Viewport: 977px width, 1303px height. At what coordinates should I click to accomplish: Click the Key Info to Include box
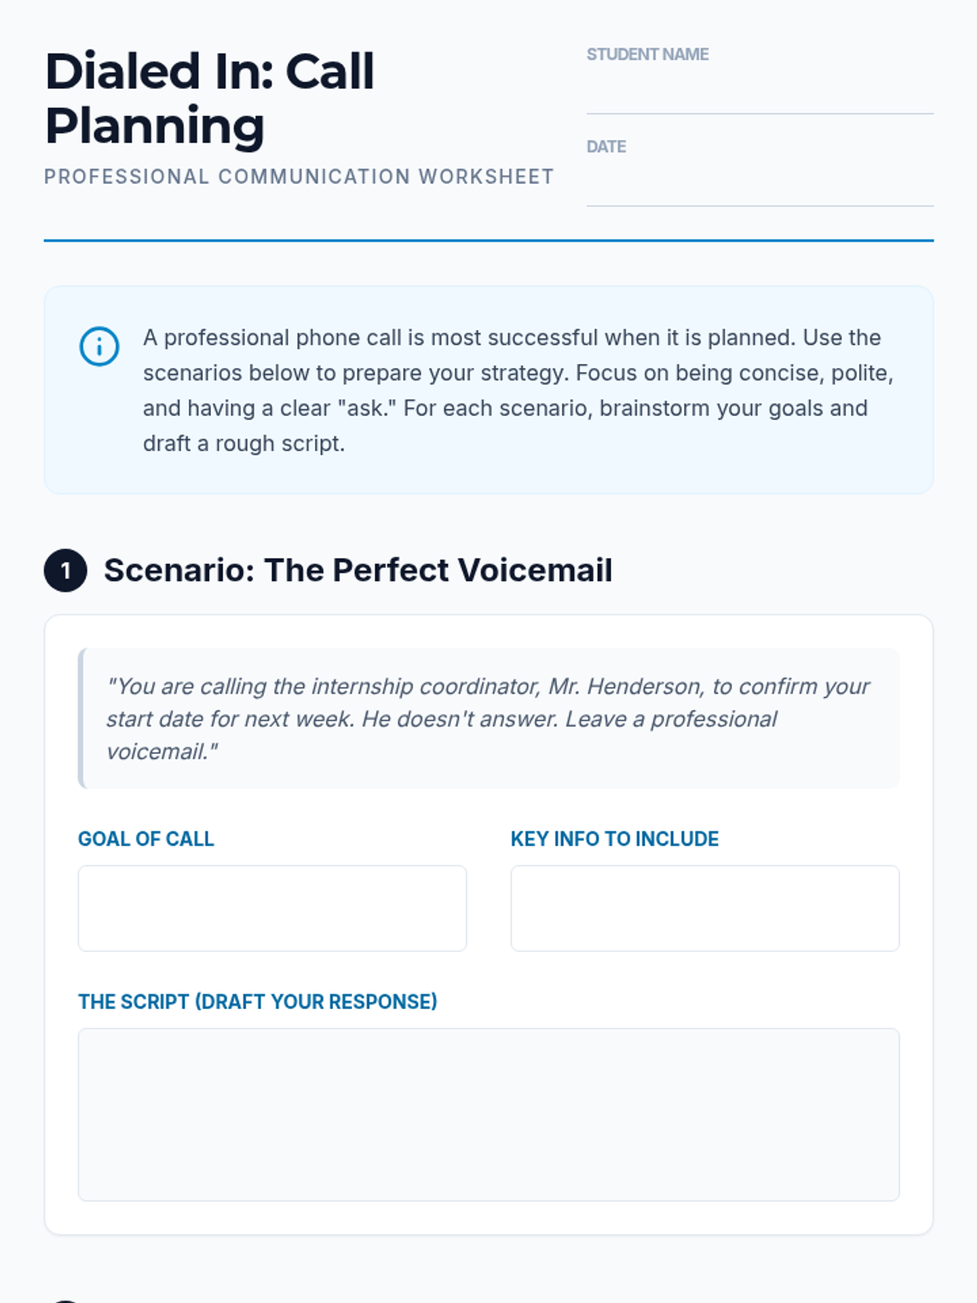(705, 908)
